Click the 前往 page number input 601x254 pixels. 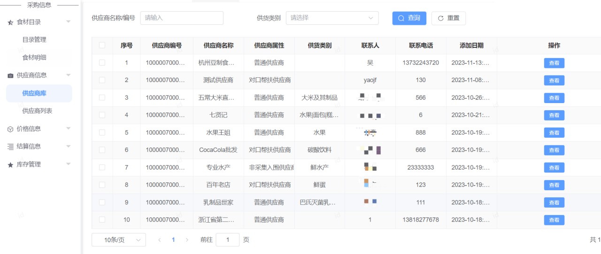coord(228,240)
